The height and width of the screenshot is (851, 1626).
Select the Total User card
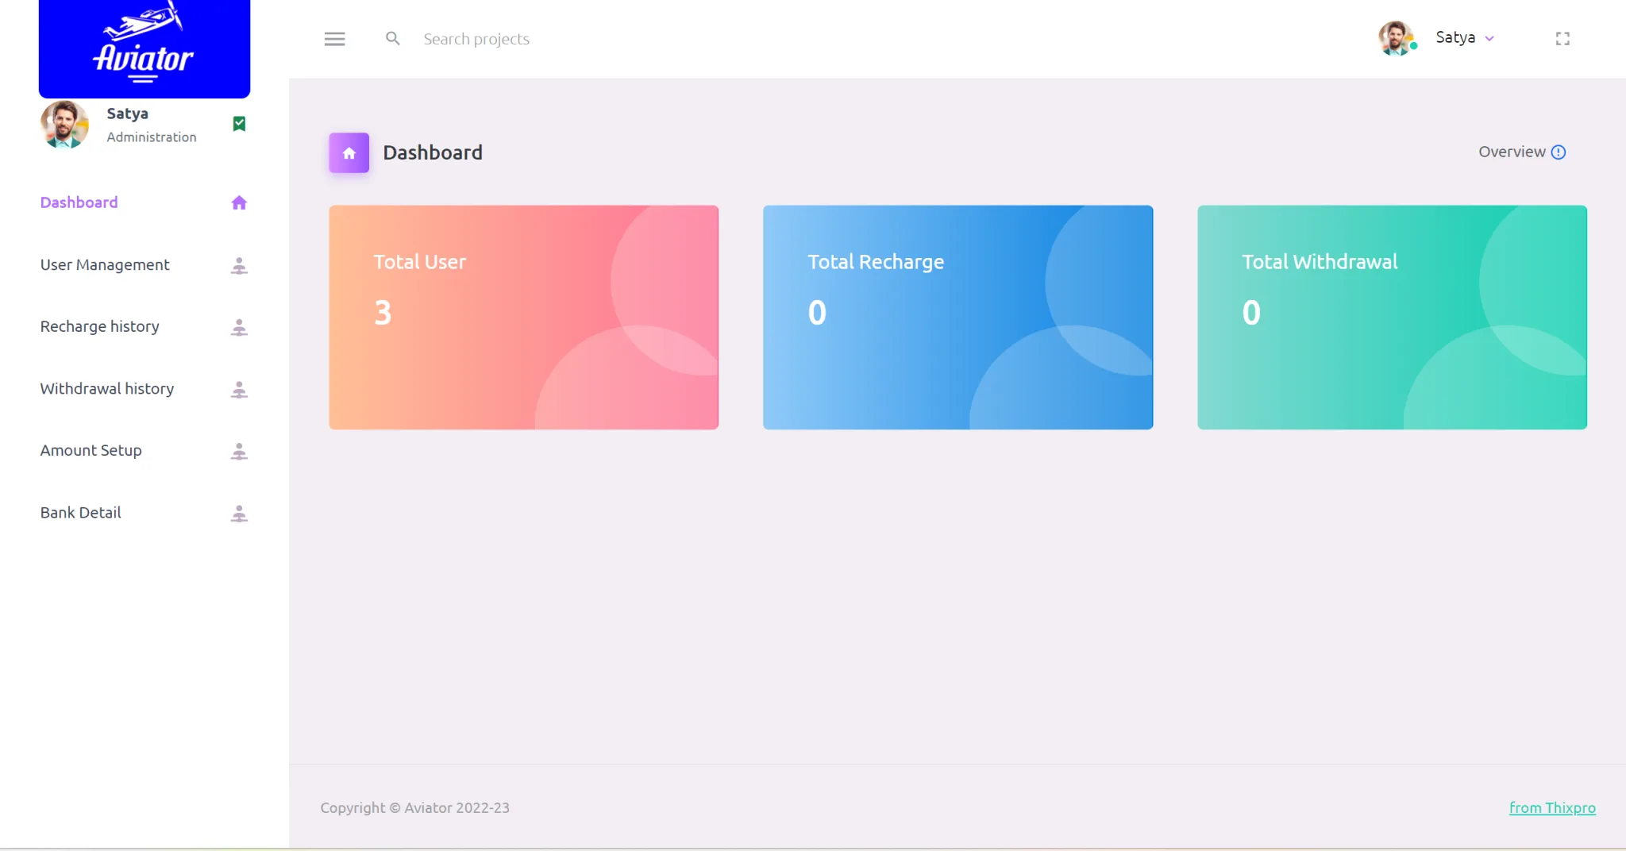click(x=523, y=318)
